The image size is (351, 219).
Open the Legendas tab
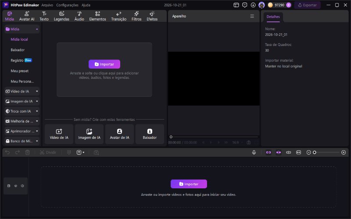61,16
